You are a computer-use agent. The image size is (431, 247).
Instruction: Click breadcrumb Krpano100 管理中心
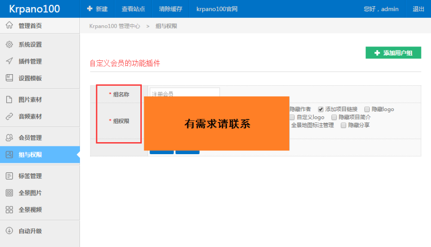coord(114,26)
